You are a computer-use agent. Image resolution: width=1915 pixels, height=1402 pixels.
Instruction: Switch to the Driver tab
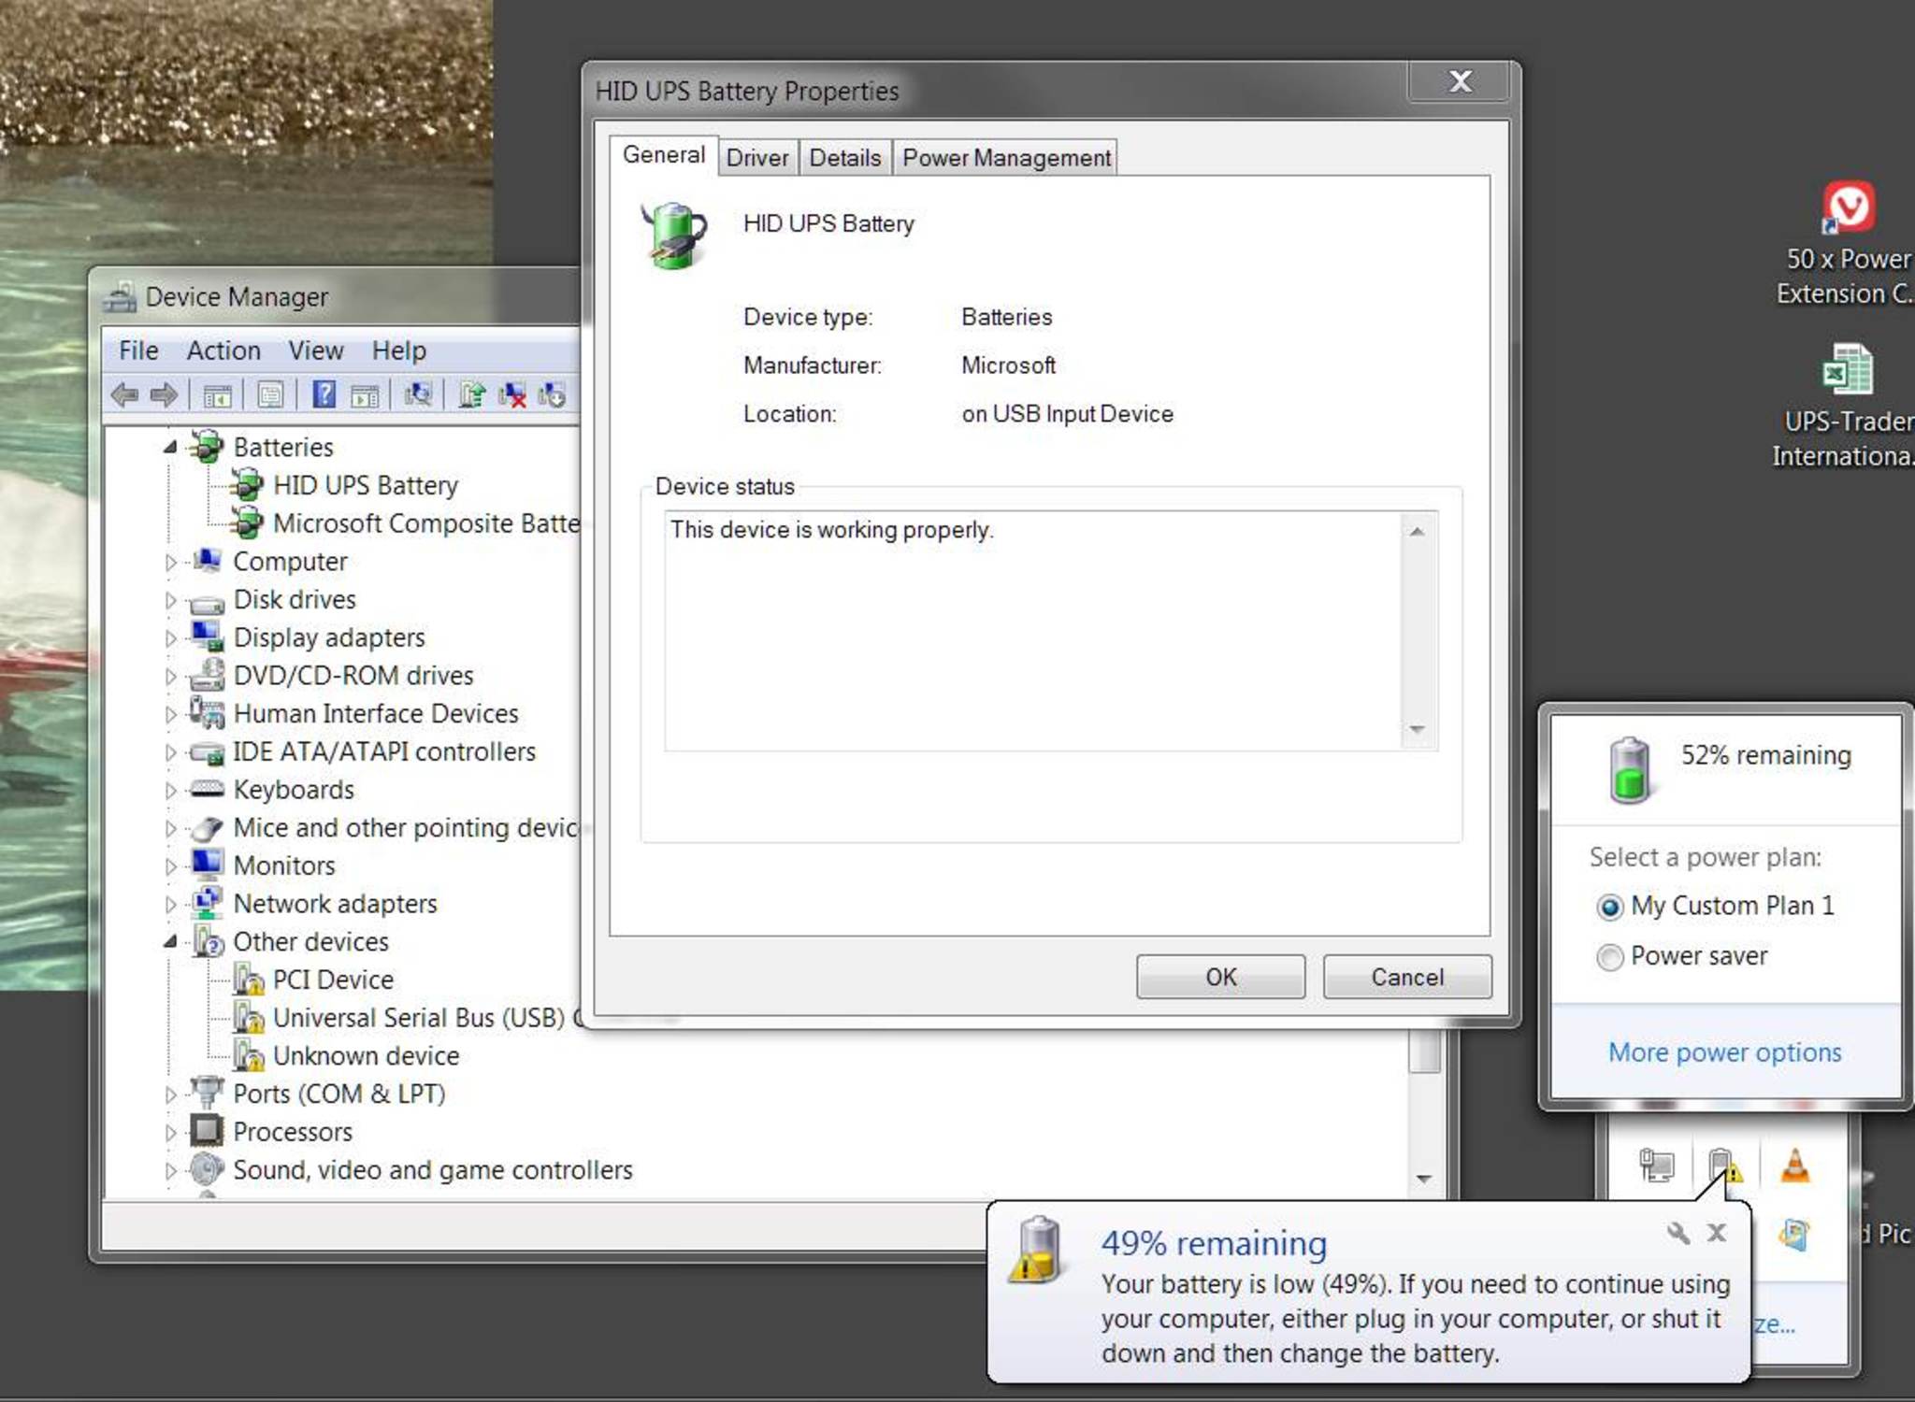(x=757, y=158)
